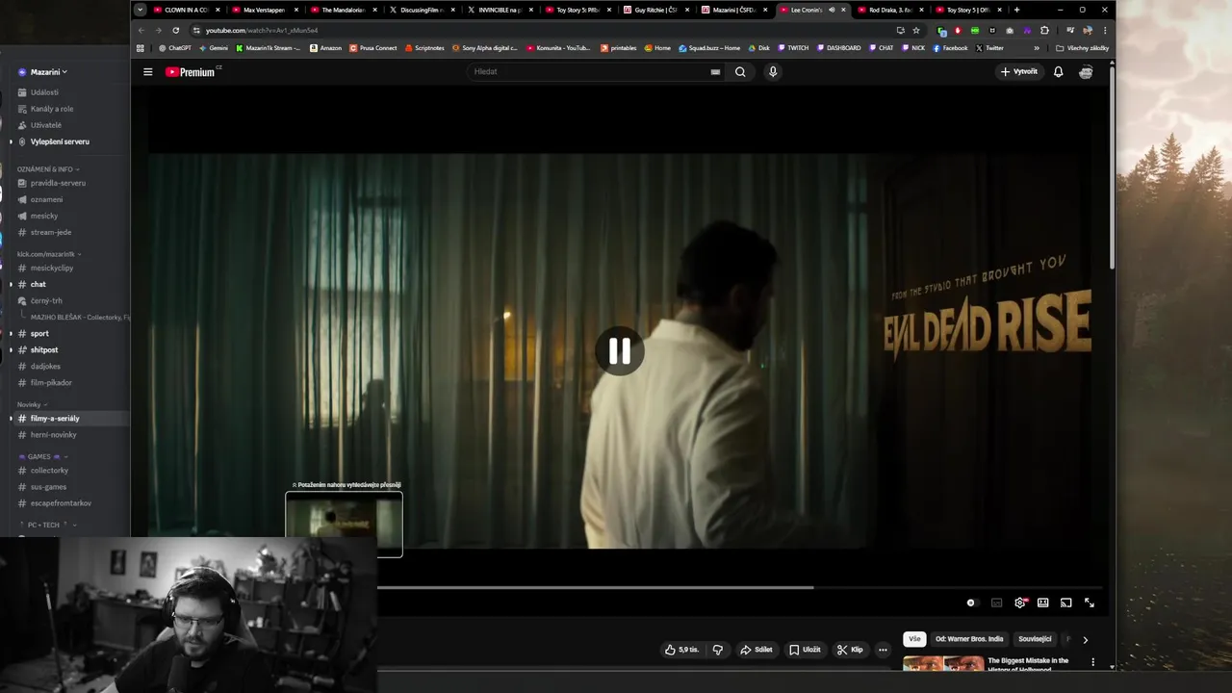1232x693 pixels.
Task: Open more actions three-dot menu under video
Action: click(883, 650)
